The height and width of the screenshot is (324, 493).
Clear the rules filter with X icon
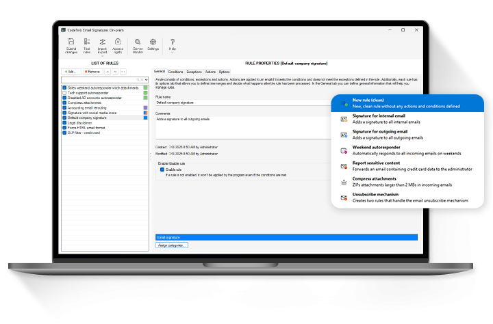tap(142, 80)
